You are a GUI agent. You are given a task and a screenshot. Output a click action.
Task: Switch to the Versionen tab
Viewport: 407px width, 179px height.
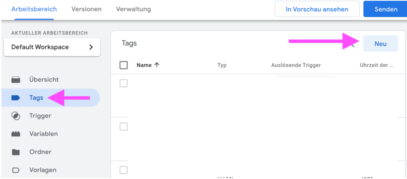(x=86, y=9)
